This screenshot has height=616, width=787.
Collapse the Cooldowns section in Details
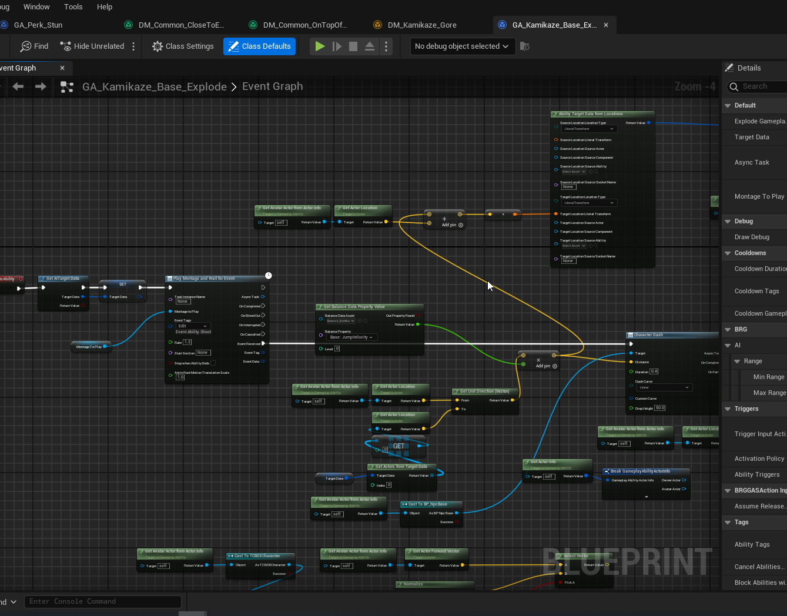tap(728, 253)
